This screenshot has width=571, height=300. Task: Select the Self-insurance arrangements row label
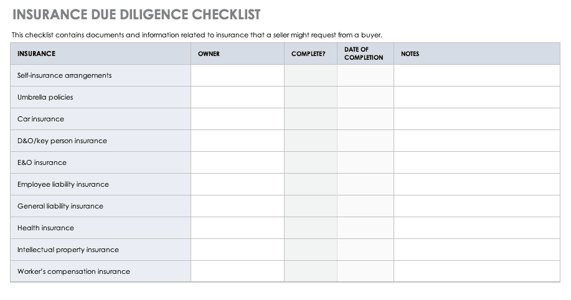[65, 75]
